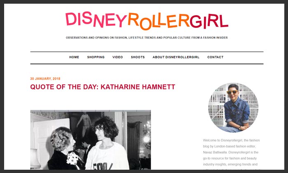The height and width of the screenshot is (173, 288).
Task: Go to the Shopping page
Action: 96,57
